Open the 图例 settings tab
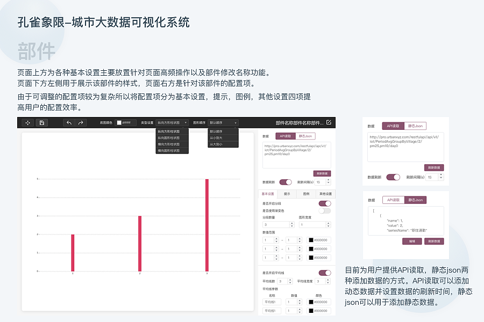Screen dimensions: 484x322 (x=307, y=193)
